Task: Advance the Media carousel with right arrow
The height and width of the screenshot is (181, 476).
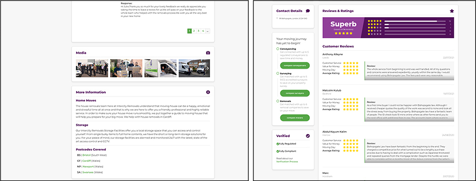Action: 208,68
